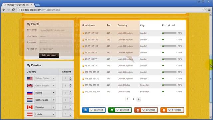Click the lock icon beside 173.214.179.174
This screenshot has width=213, height=120.
pos(83,92)
